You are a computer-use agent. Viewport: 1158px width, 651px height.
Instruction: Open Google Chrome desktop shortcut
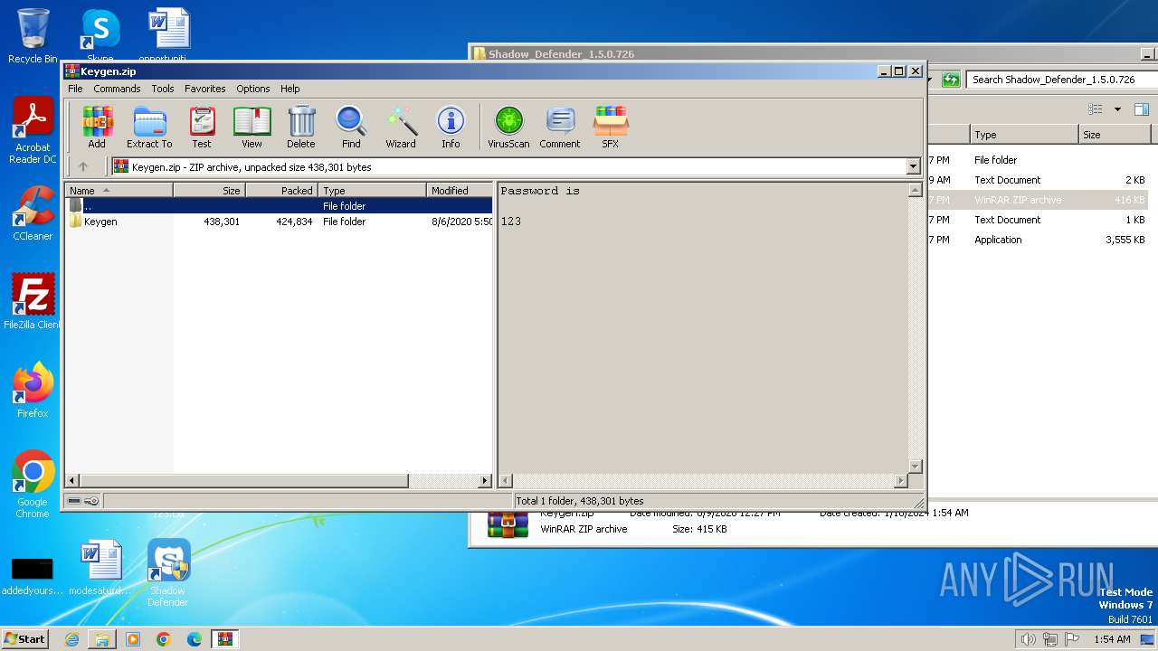33,485
